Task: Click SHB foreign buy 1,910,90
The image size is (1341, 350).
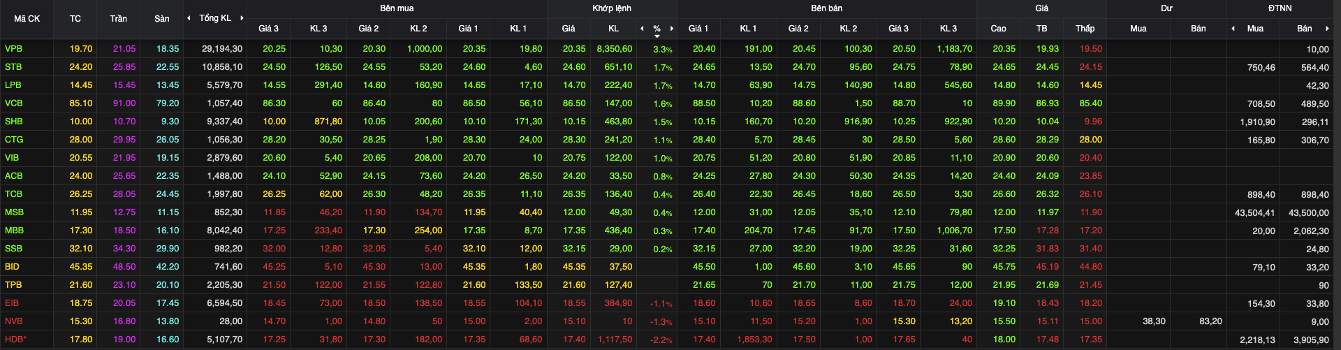Action: pyautogui.click(x=1257, y=122)
